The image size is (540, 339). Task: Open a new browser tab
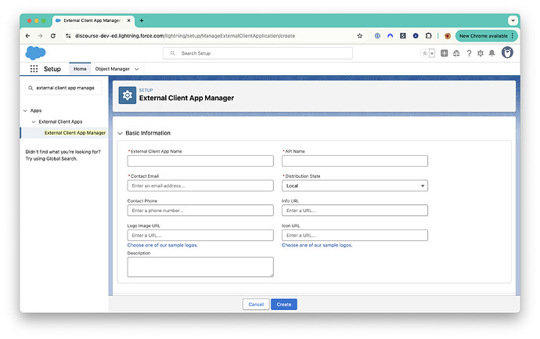point(142,20)
